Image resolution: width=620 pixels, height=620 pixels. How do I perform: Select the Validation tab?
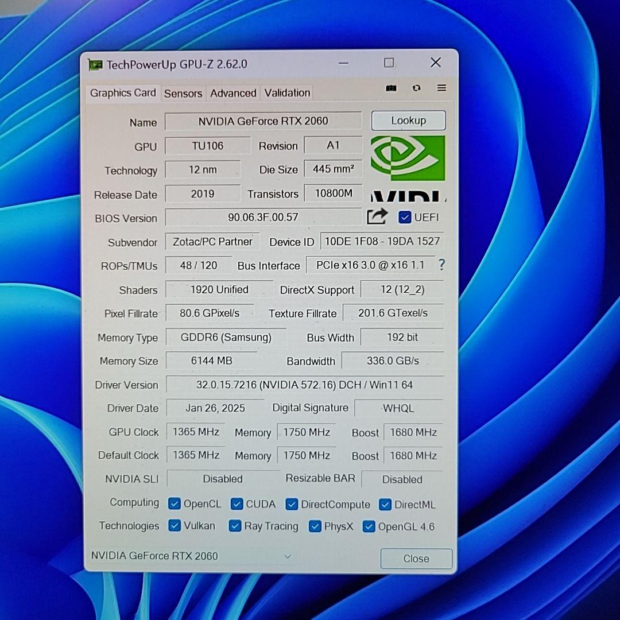[x=286, y=93]
